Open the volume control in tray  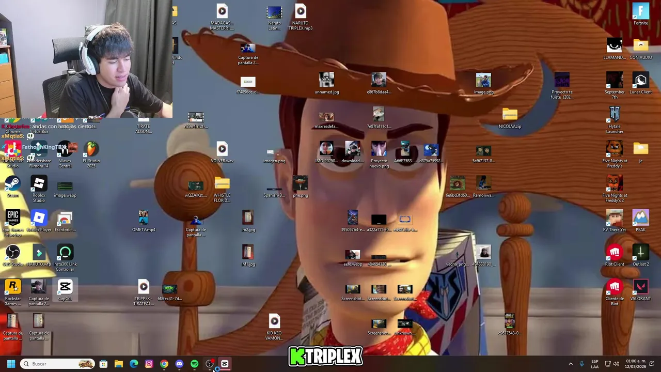(616, 364)
